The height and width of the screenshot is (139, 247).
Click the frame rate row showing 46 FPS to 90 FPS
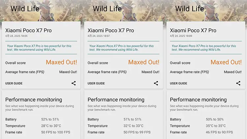201,132
